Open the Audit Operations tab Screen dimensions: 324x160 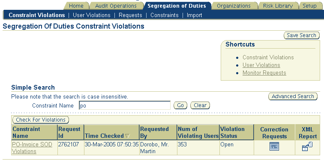pyautogui.click(x=116, y=6)
